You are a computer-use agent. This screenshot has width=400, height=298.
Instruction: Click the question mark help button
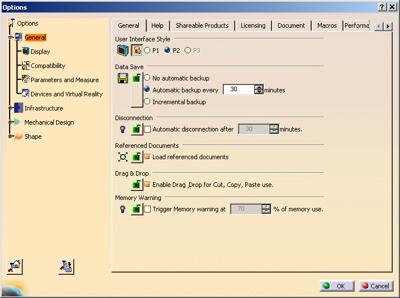pyautogui.click(x=382, y=7)
